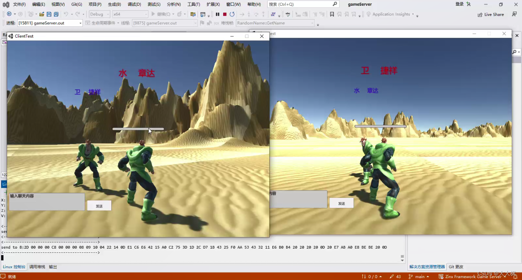Click the navigate backward arrow icon
The height and width of the screenshot is (280, 522).
click(x=9, y=14)
